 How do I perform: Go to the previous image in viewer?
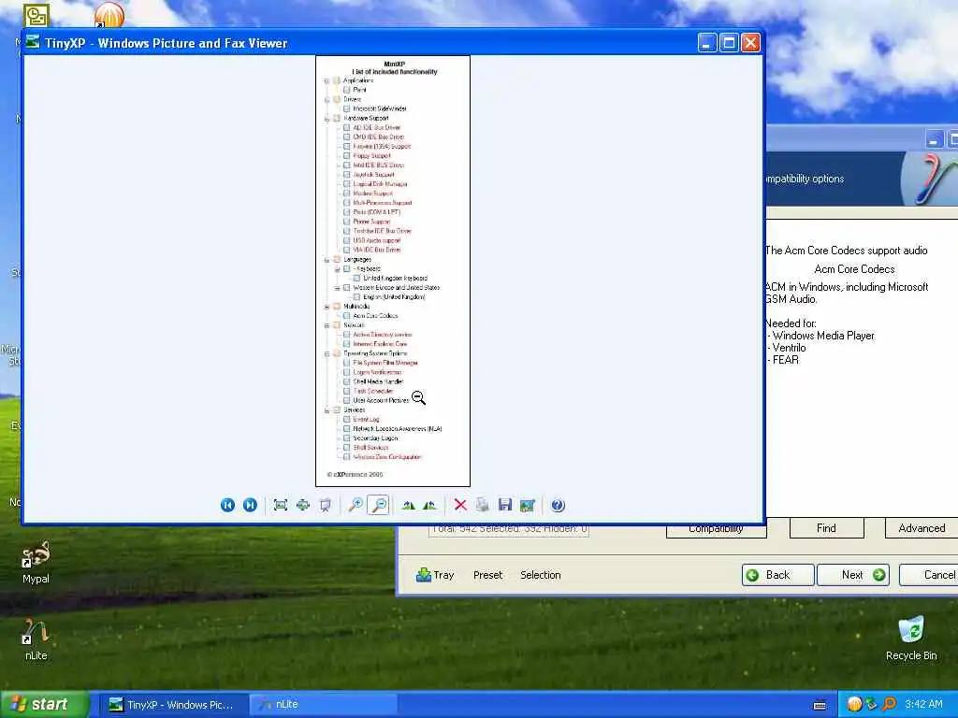coord(227,505)
